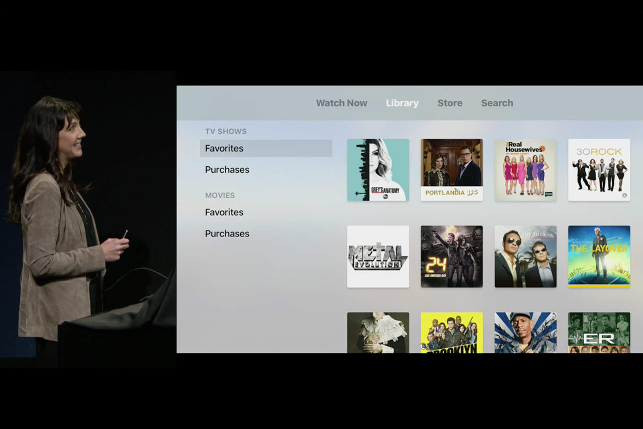Open Purchases under Movies
The width and height of the screenshot is (643, 429).
point(227,233)
